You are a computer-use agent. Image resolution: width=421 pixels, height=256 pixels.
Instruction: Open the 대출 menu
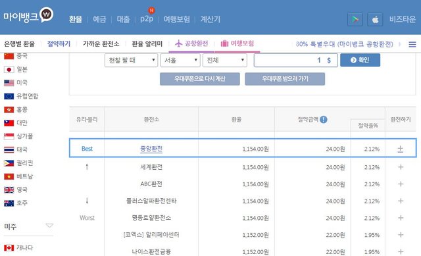pos(123,19)
